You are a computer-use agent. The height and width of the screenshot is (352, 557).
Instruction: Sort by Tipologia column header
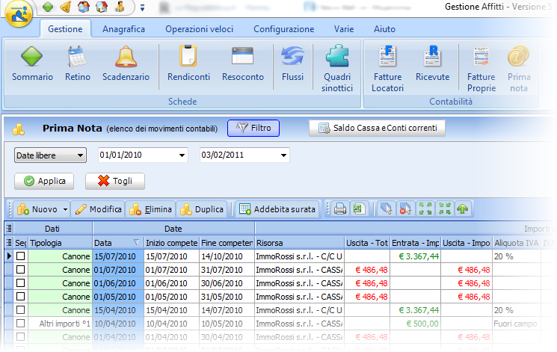60,243
